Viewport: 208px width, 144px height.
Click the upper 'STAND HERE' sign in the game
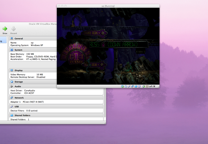click(x=94, y=33)
